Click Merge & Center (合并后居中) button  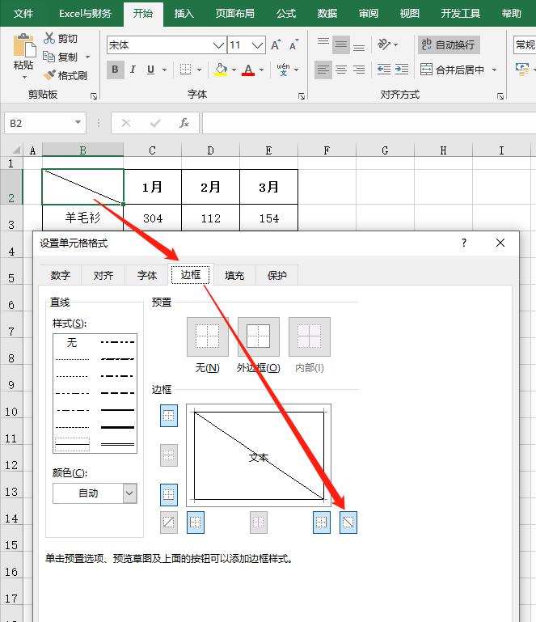[x=453, y=70]
